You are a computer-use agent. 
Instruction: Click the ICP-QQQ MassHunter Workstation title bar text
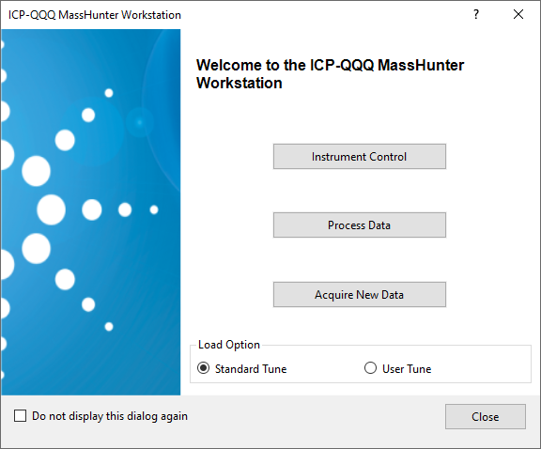[95, 15]
